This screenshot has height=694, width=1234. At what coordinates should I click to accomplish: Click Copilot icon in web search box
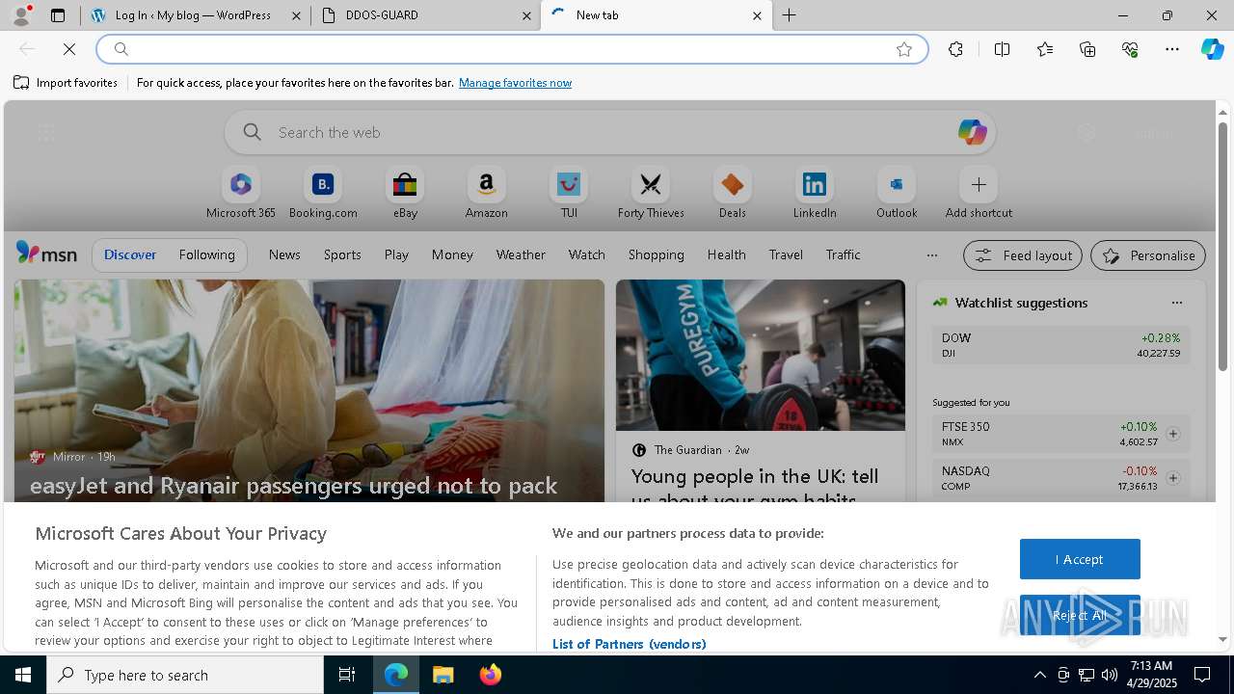coord(972,132)
